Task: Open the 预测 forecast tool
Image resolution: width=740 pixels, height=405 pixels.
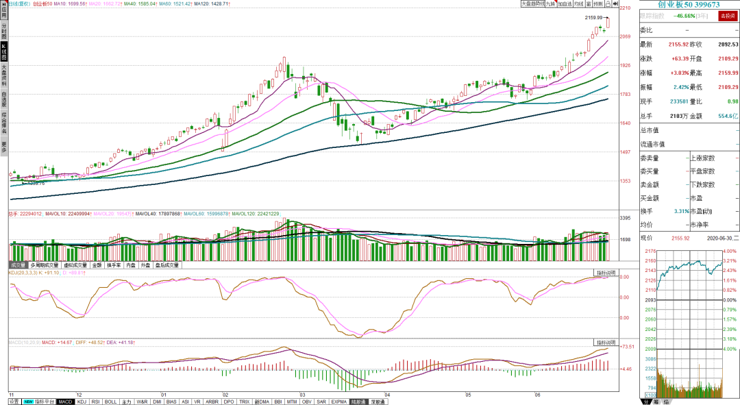Action: (598, 4)
